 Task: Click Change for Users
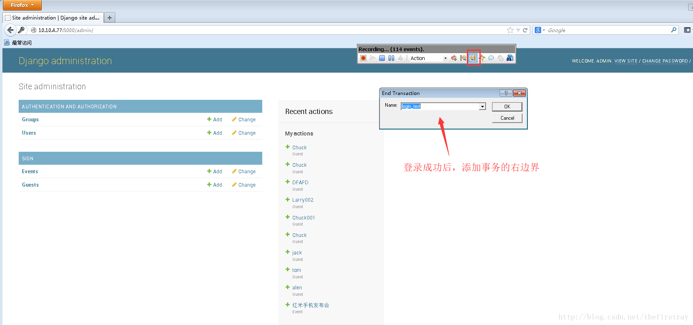(244, 133)
